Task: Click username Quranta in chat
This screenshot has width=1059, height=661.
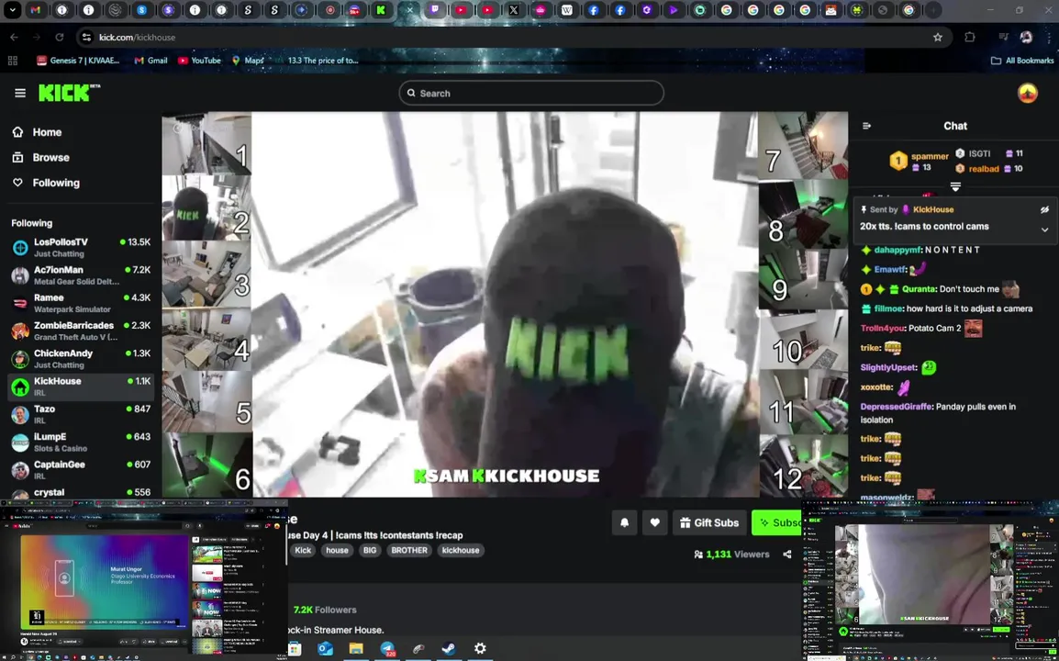Action: [x=920, y=289]
